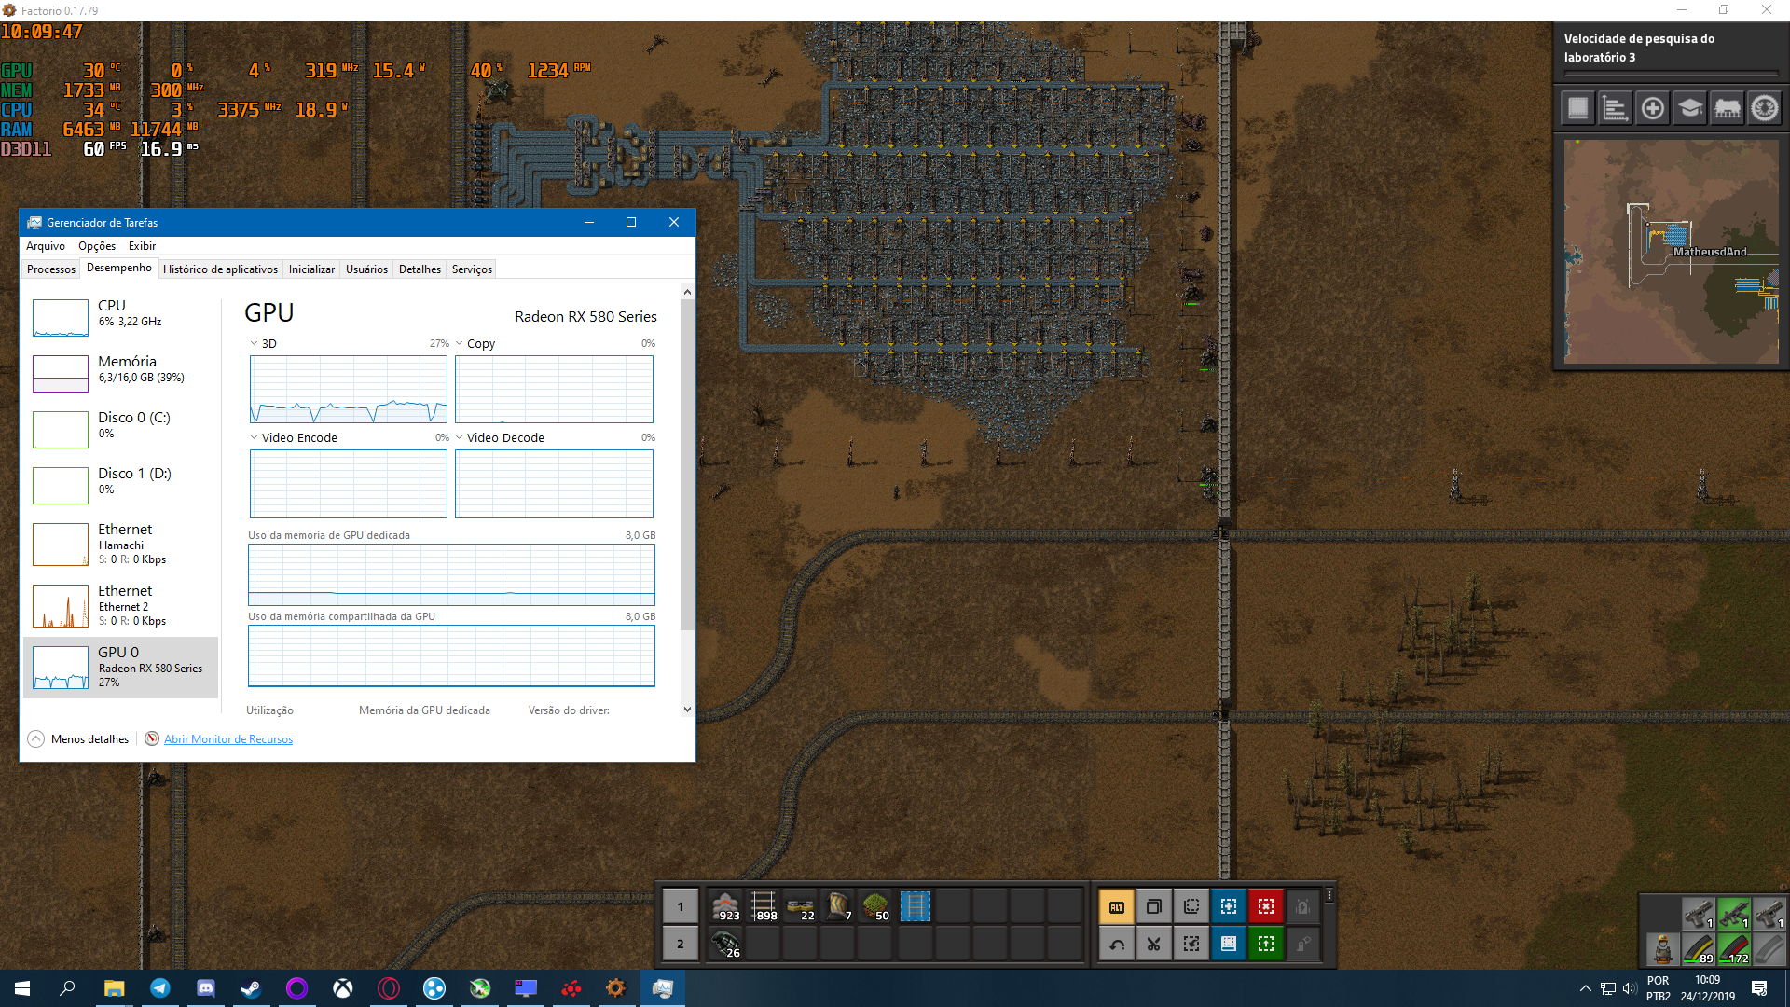Switch to Histórico de aplicativos tab
The image size is (1790, 1007).
click(x=220, y=269)
